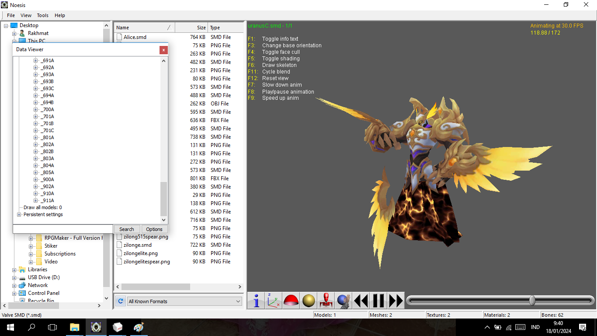Select the Stiker folder in tree

click(51, 246)
